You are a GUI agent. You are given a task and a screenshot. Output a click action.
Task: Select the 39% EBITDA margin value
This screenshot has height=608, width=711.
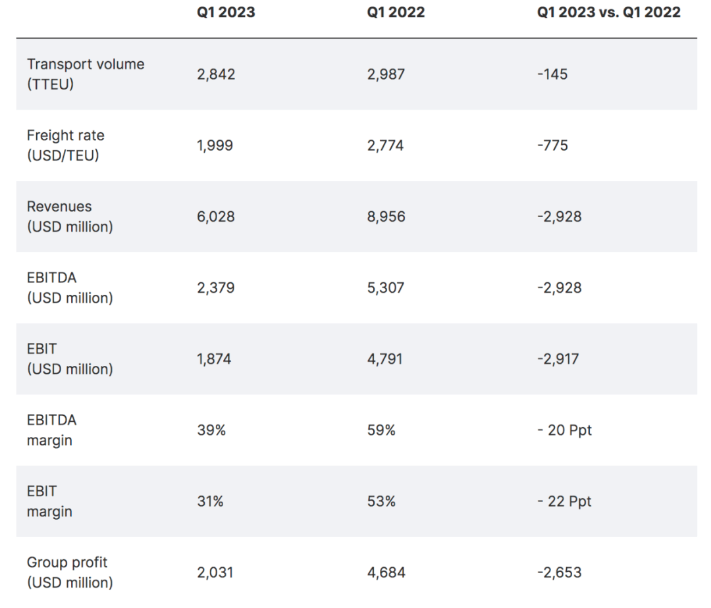pos(211,430)
